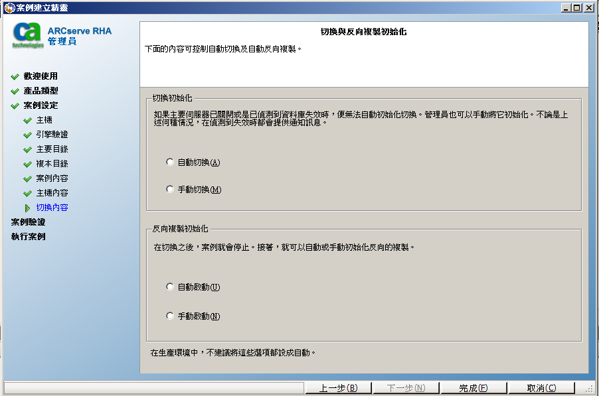Viewport: 599px width, 396px height.
Task: Click the 切換與反向複製初始化 heading
Action: point(363,32)
